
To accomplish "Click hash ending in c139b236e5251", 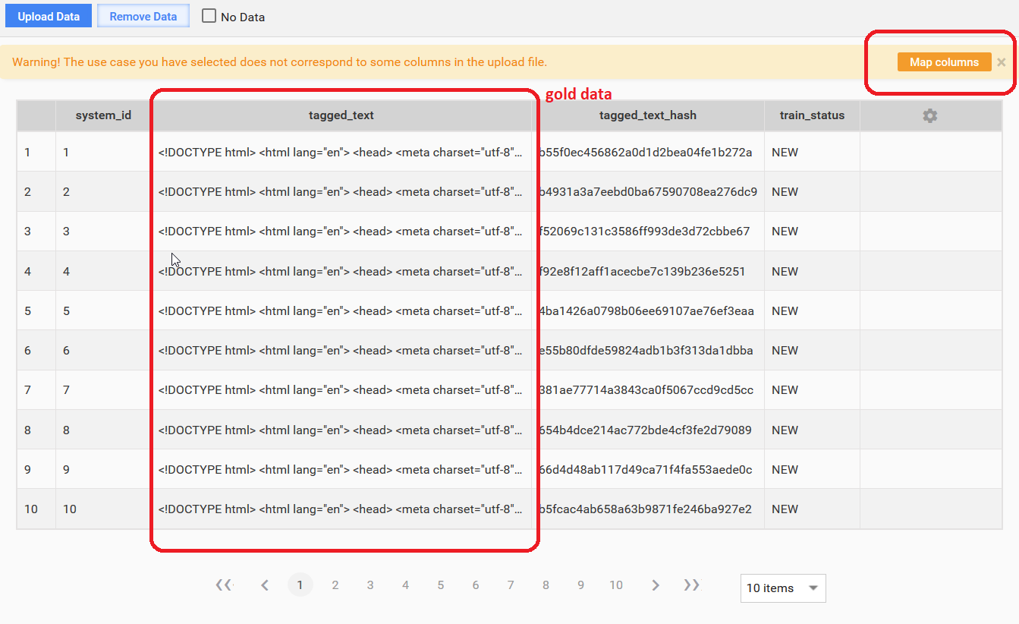I will (x=642, y=271).
